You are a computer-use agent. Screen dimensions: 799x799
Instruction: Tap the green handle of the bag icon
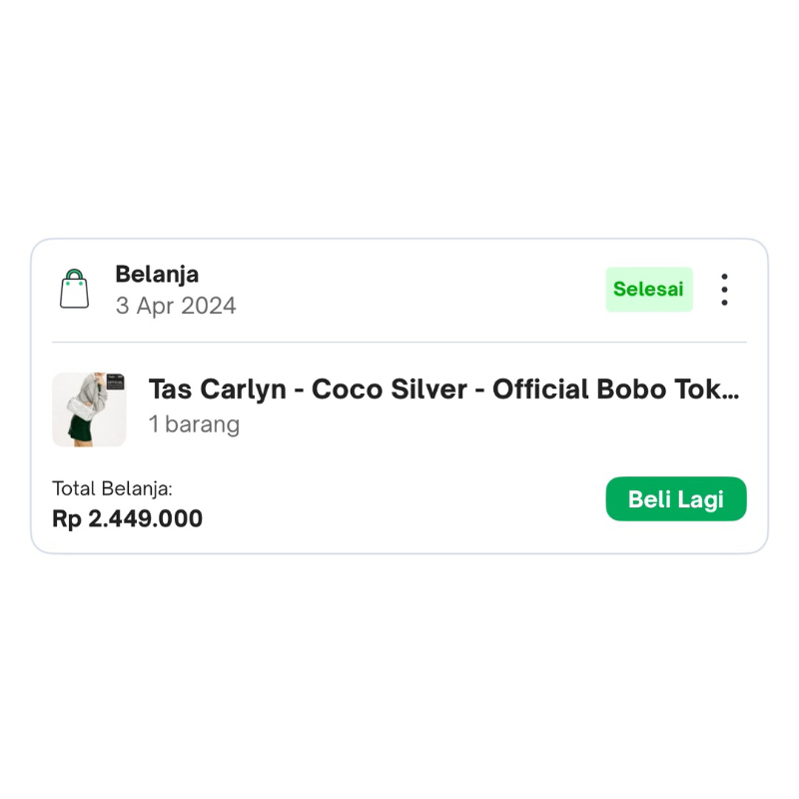pos(74,275)
